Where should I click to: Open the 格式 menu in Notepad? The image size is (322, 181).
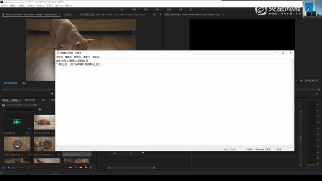click(78, 57)
